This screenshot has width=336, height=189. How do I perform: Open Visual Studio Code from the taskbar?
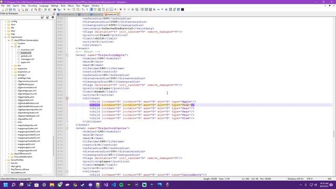pyautogui.click(x=113, y=185)
